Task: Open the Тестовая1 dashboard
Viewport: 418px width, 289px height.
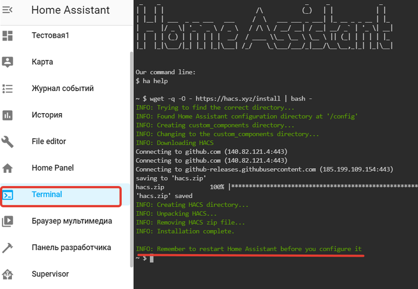Action: click(50, 36)
